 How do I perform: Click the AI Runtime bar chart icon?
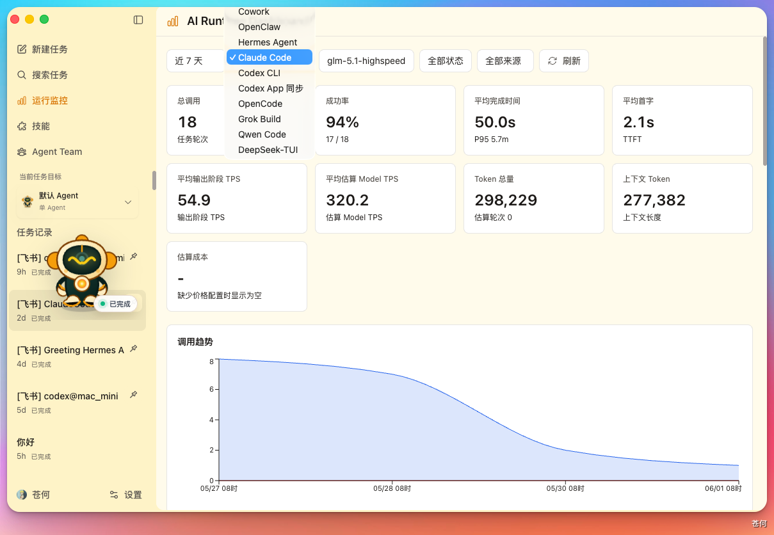[x=172, y=21]
